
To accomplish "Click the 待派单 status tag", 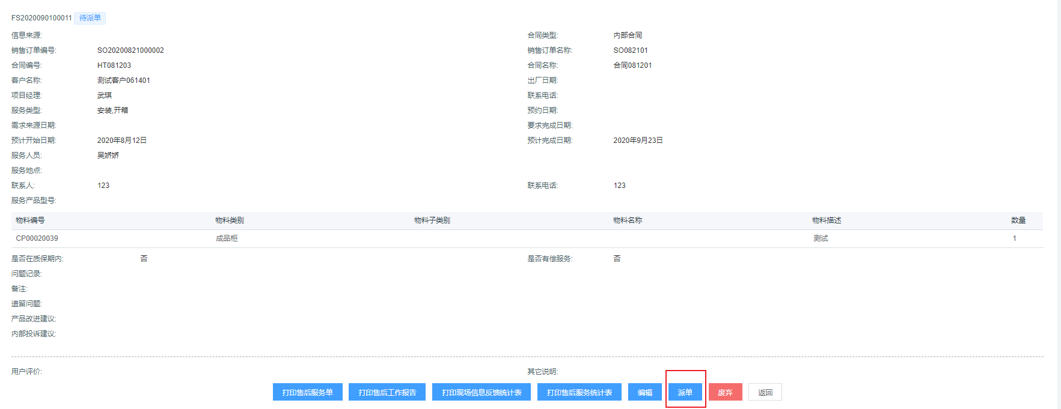I will click(x=90, y=18).
